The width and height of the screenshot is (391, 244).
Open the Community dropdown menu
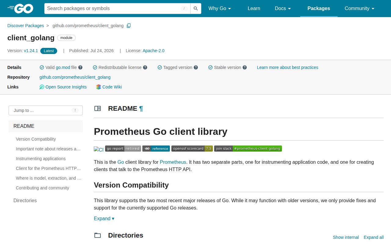(360, 9)
